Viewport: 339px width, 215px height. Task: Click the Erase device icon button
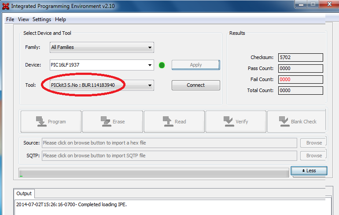click(113, 122)
